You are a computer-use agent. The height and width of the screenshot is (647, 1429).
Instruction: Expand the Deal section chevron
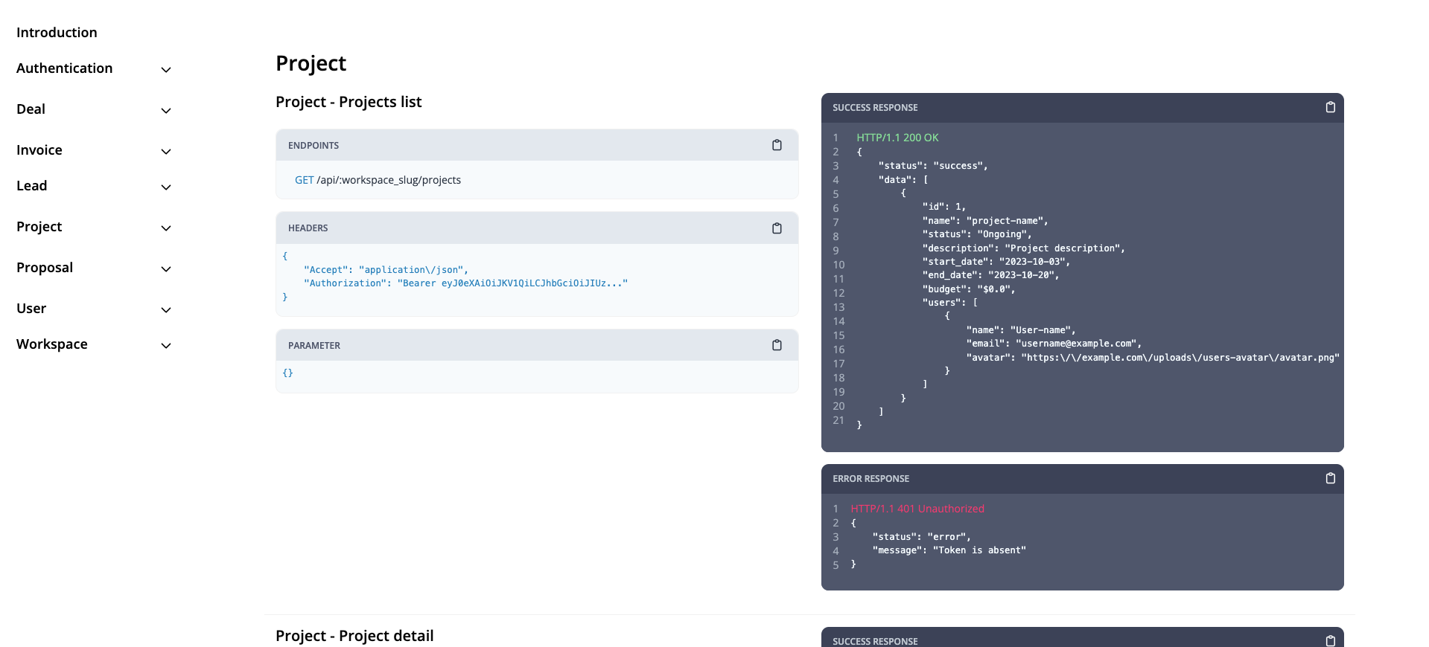click(166, 111)
